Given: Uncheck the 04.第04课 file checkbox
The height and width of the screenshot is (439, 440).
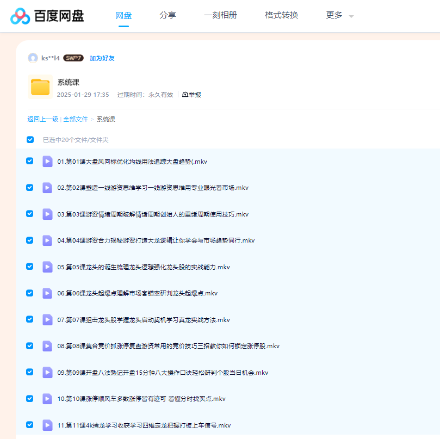Looking at the screenshot, I should point(30,240).
